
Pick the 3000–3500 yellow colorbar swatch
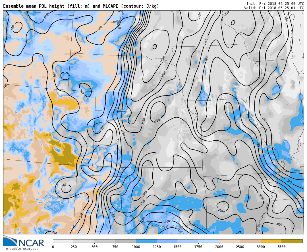click(x=271, y=241)
